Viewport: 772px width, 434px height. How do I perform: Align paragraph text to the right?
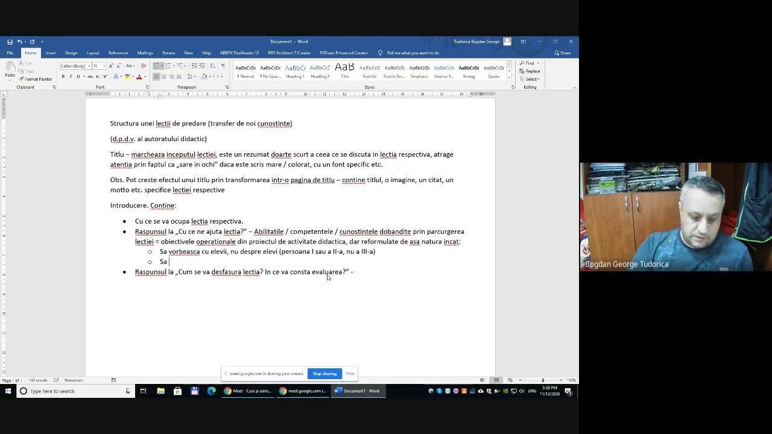click(x=171, y=77)
